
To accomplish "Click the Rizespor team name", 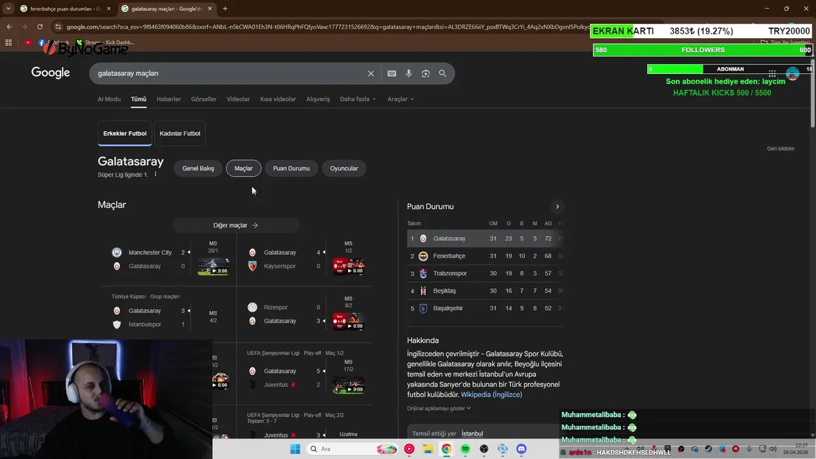I will coord(276,307).
